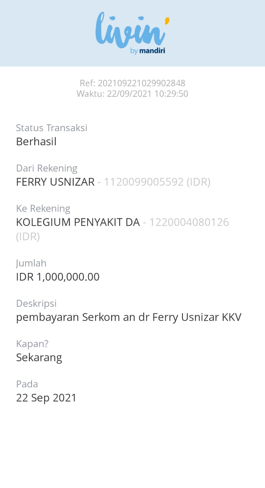Tap the Kapan? label
Screen dimensions: 265x488
(32, 344)
